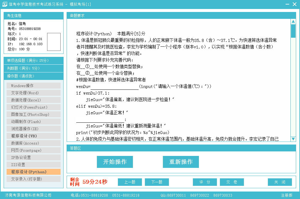The image size is (300, 199).
Task: Select 网页(Frontpage) task
Action: (x=34, y=150)
